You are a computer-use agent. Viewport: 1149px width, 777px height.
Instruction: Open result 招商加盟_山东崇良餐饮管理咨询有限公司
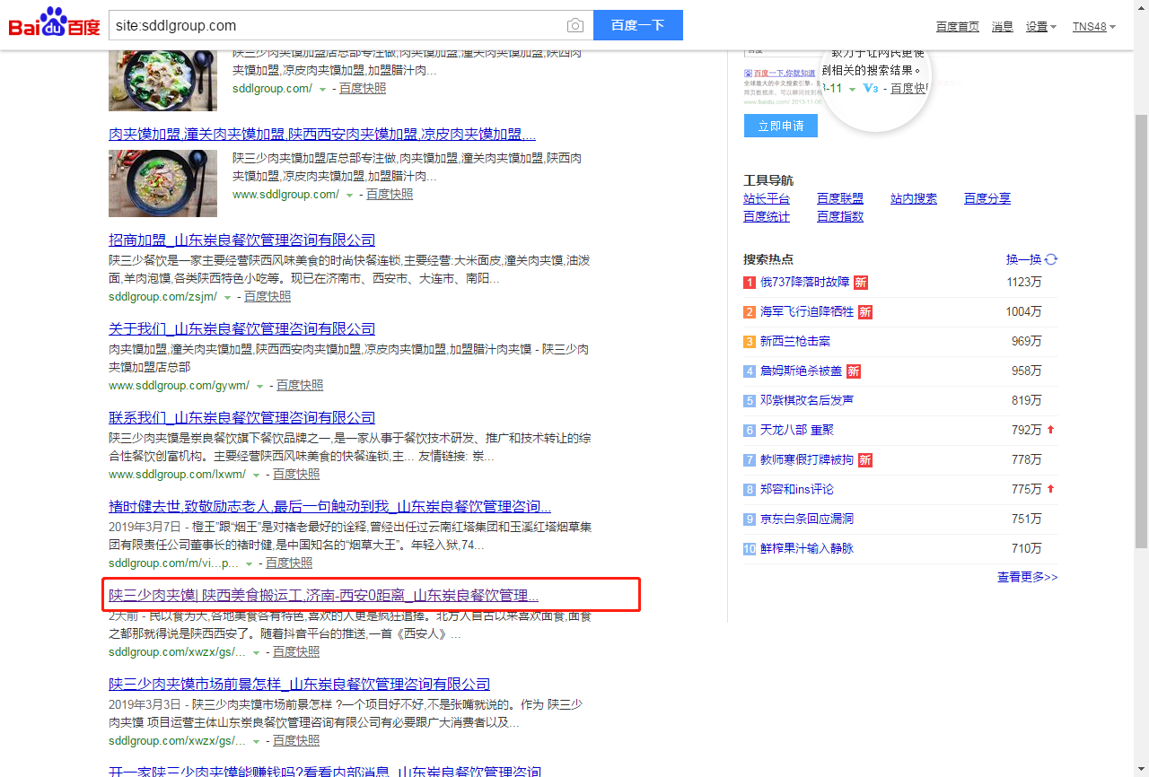tap(242, 240)
